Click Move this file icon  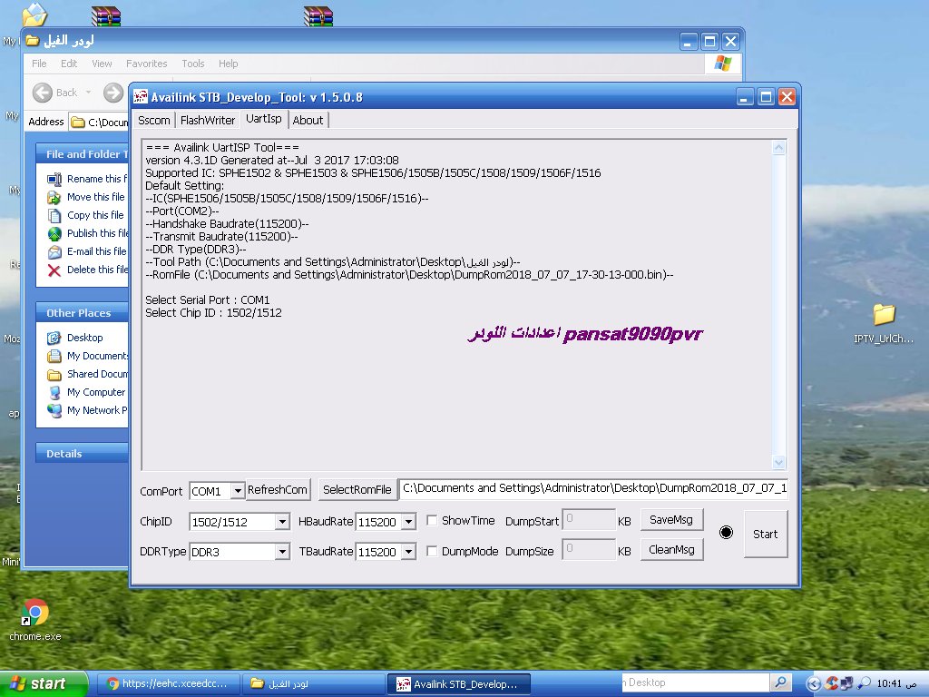click(x=54, y=197)
